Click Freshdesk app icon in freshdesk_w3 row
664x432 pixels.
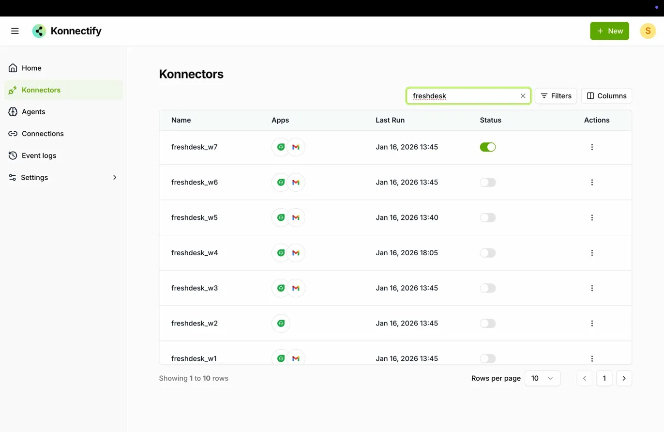tap(281, 288)
